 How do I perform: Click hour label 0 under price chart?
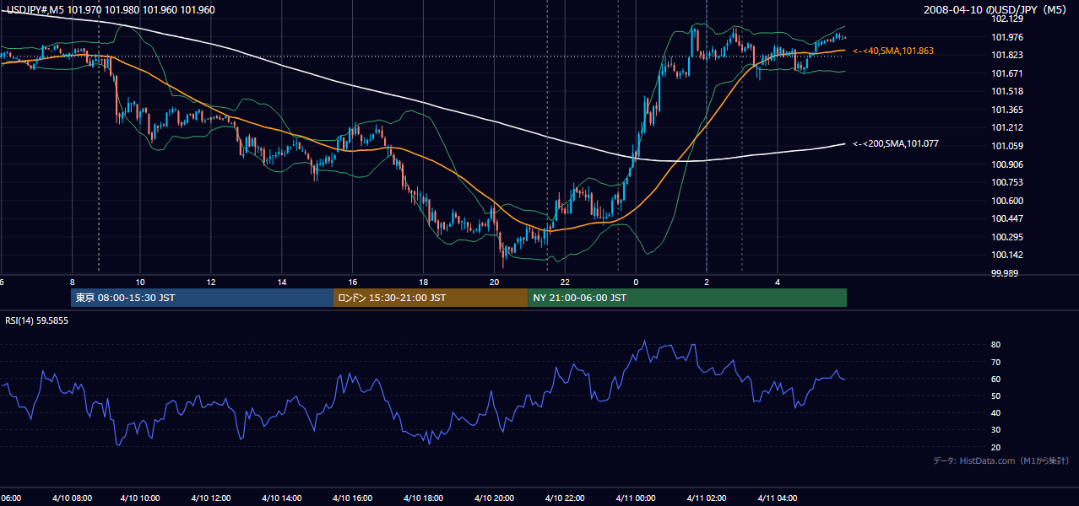point(636,283)
